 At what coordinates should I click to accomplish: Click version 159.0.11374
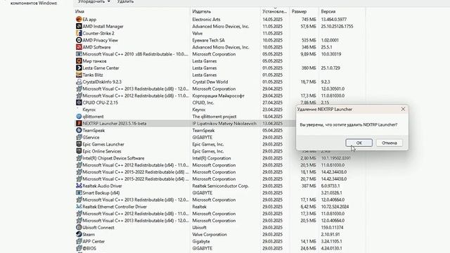click(x=331, y=228)
